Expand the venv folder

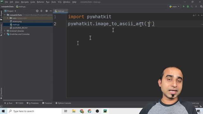point(8,18)
